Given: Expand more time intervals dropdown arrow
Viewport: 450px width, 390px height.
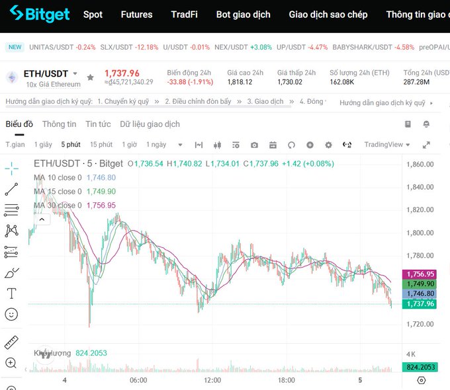Looking at the screenshot, I should 180,145.
